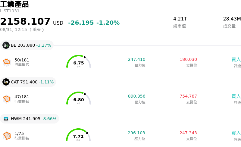This screenshot has width=241, height=147.
Task: Click the HWM company logo icon
Action: coord(6,119)
